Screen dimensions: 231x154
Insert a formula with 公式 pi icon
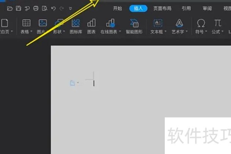(x=218, y=23)
